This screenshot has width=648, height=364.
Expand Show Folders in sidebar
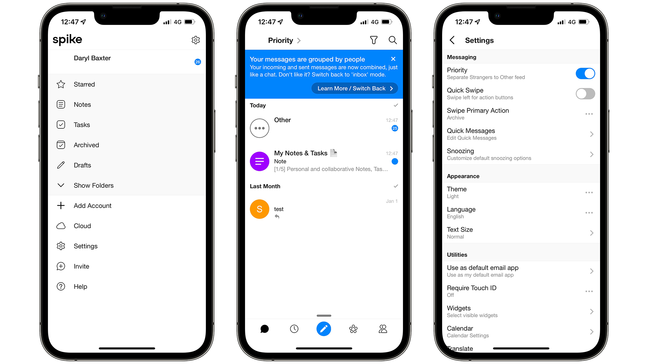[93, 185]
